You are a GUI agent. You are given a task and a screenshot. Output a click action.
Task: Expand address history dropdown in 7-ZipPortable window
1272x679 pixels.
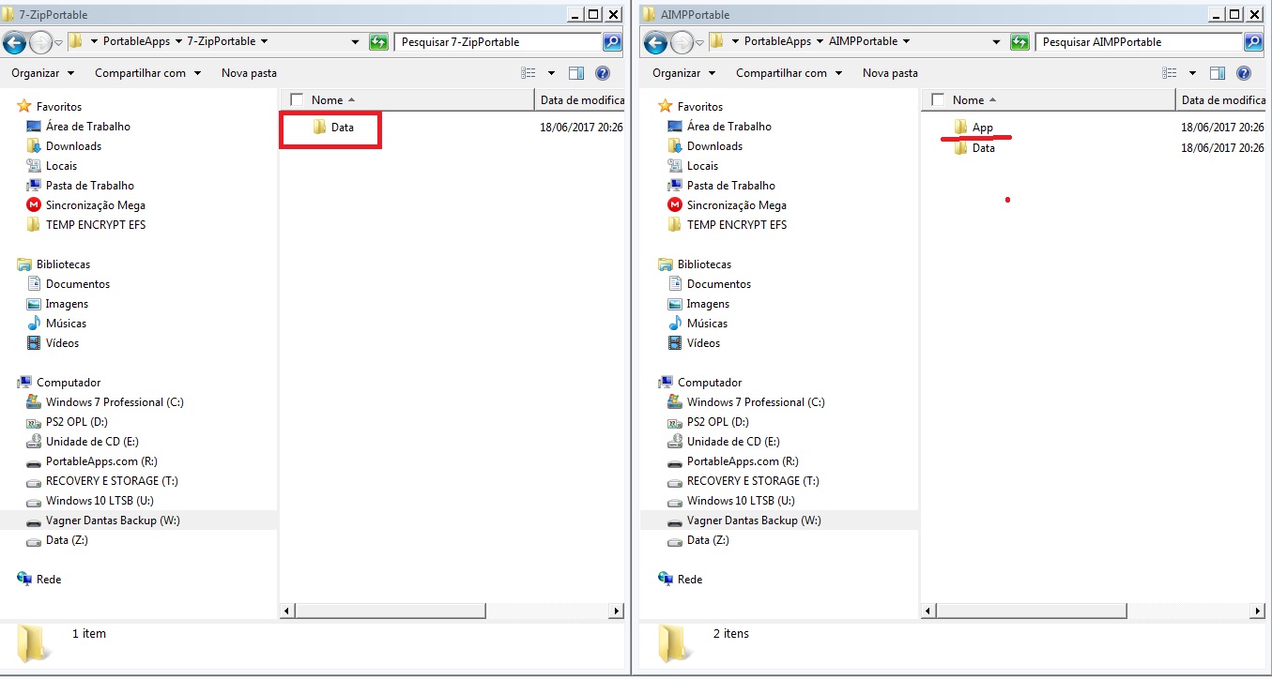pos(355,42)
